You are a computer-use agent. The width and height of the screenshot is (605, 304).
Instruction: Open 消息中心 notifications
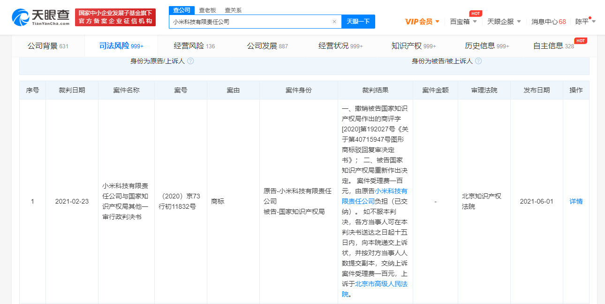point(548,22)
